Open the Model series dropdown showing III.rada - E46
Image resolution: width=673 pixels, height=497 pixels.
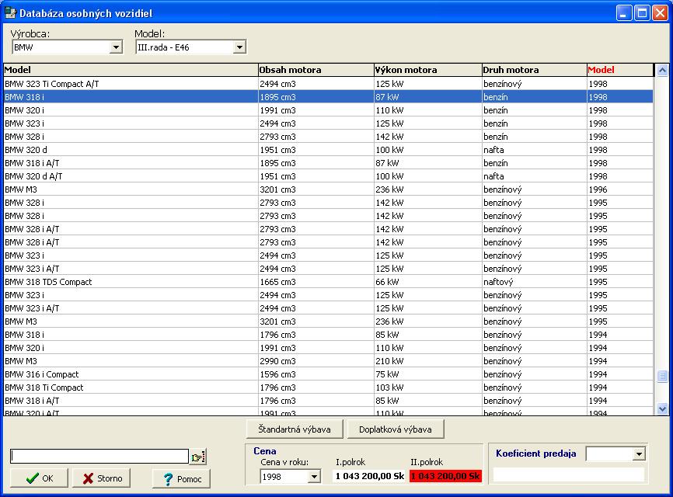pyautogui.click(x=239, y=47)
